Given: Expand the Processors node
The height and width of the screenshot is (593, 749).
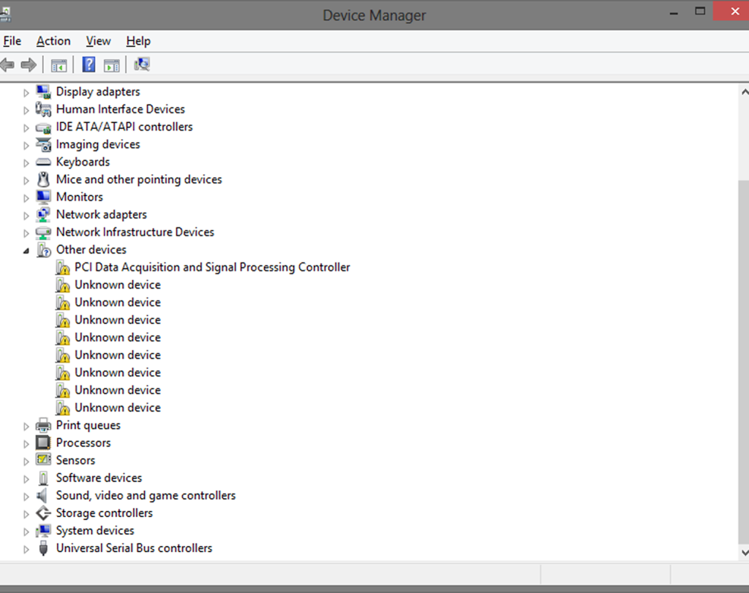Looking at the screenshot, I should point(26,444).
